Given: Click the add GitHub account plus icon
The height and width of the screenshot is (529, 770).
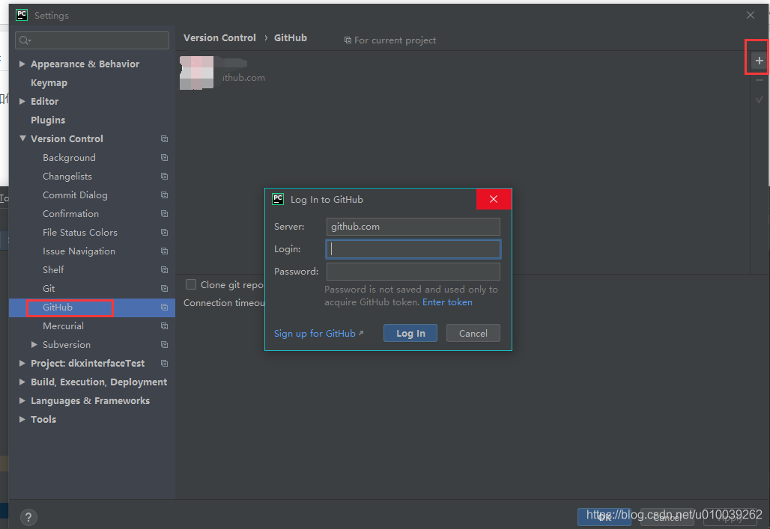Looking at the screenshot, I should (758, 60).
